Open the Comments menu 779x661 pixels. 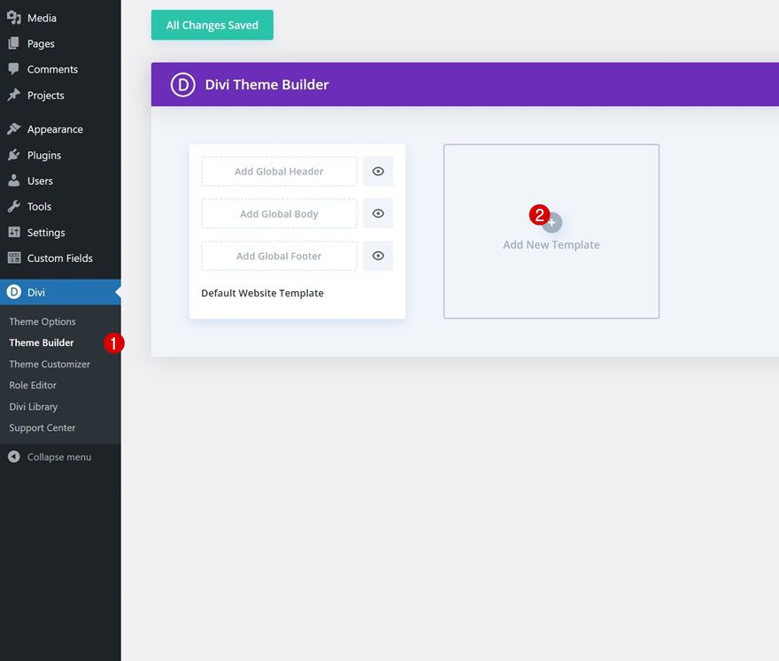[x=52, y=69]
